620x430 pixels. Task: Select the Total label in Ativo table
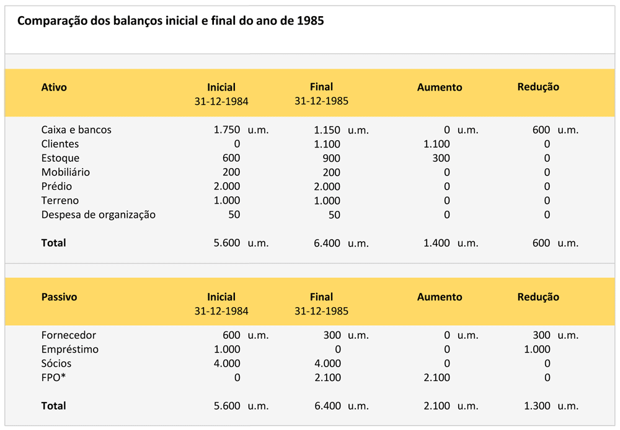pyautogui.click(x=53, y=243)
